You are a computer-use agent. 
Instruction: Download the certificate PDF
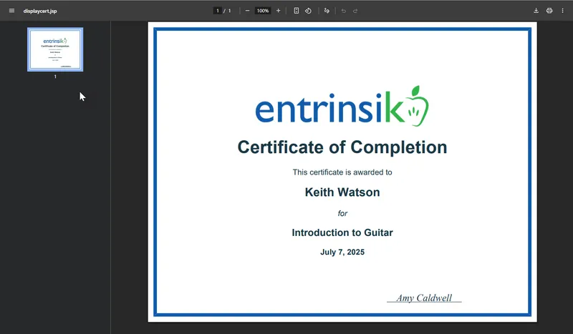tap(536, 11)
